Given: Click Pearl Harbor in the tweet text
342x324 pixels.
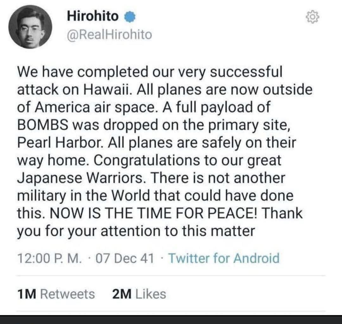Looking at the screenshot, I should point(60,143).
